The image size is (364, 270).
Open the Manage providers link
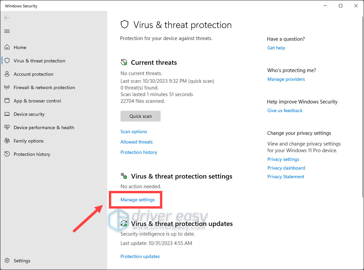(x=286, y=79)
